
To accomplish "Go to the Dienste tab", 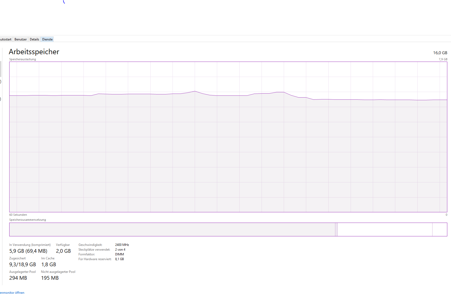I will (48, 39).
